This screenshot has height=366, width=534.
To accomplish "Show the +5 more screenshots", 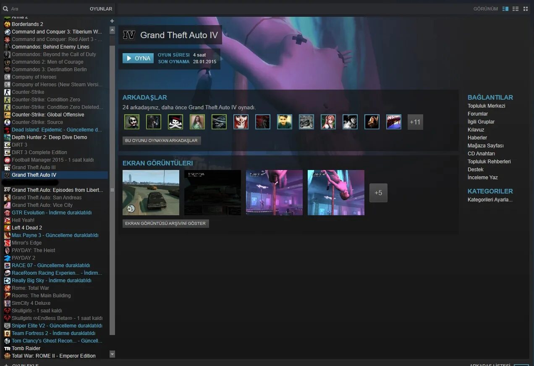I will coord(378,193).
